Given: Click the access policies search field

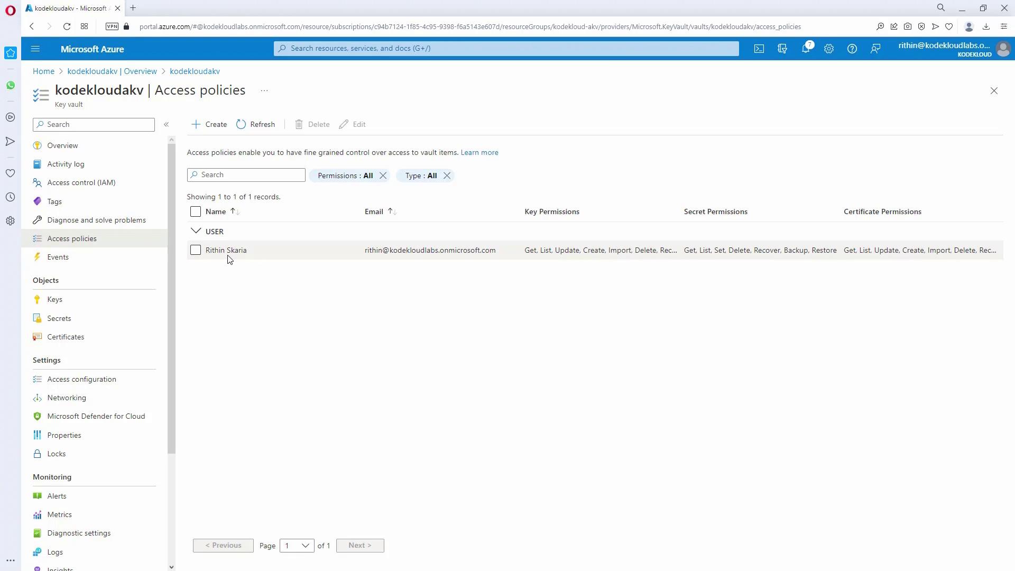Looking at the screenshot, I should tap(246, 175).
